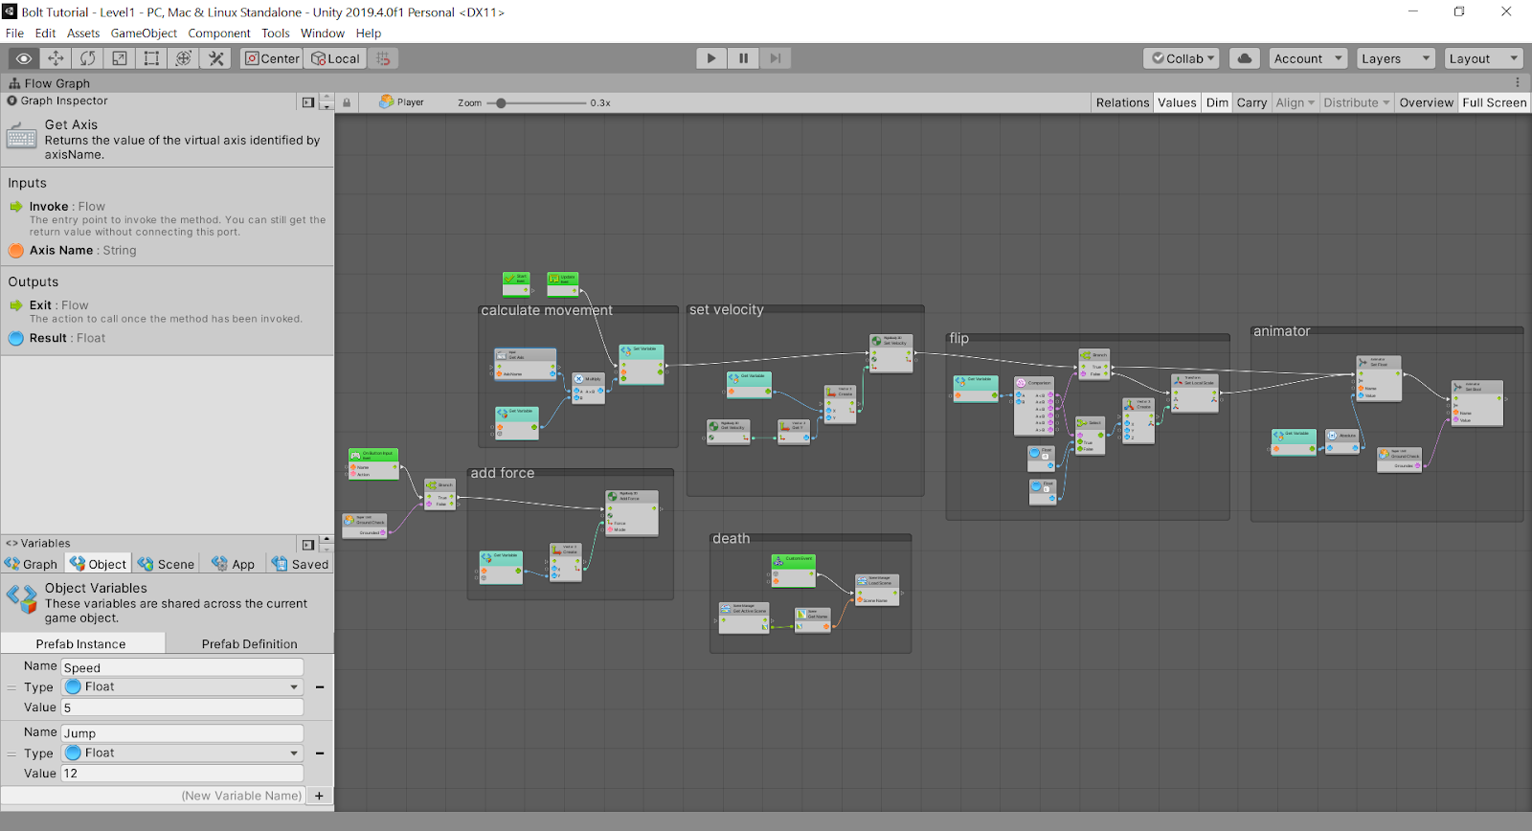Start Play mode
1532x831 pixels.
pyautogui.click(x=711, y=58)
